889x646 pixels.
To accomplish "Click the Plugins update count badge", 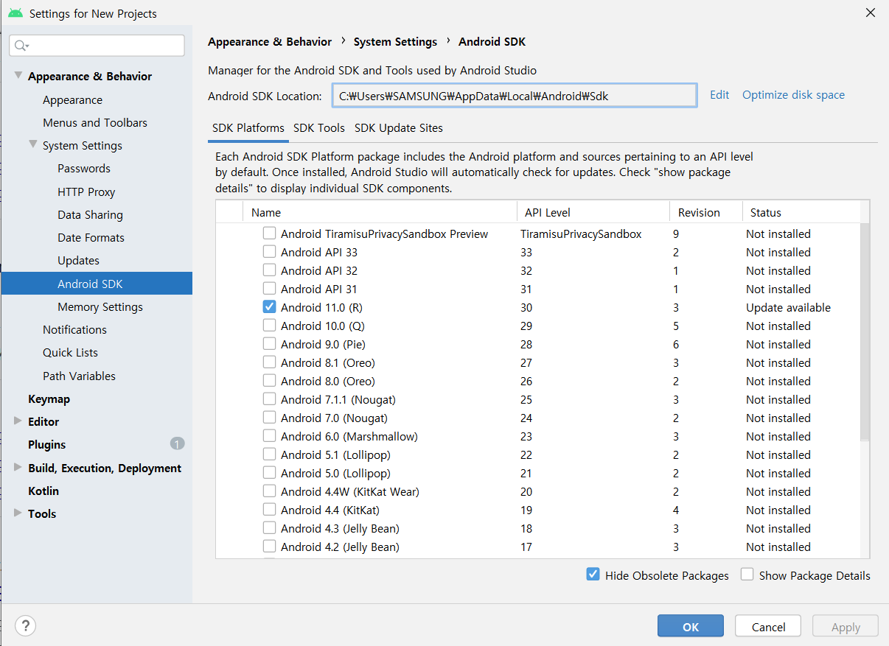I will tap(177, 443).
